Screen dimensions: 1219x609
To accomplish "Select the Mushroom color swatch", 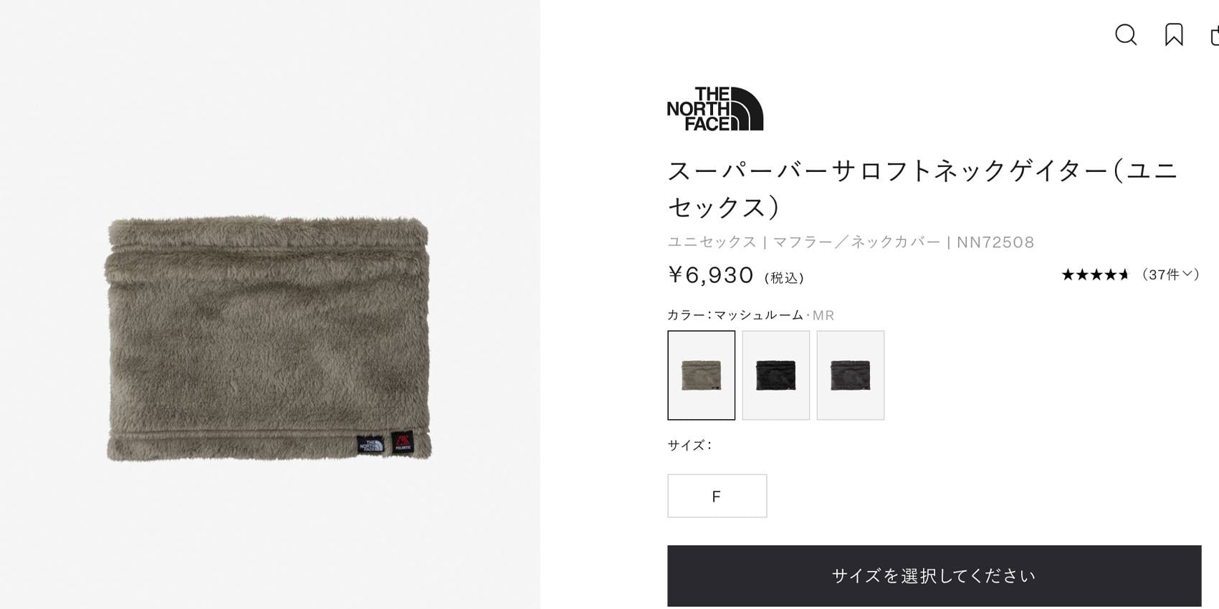I will tap(701, 375).
